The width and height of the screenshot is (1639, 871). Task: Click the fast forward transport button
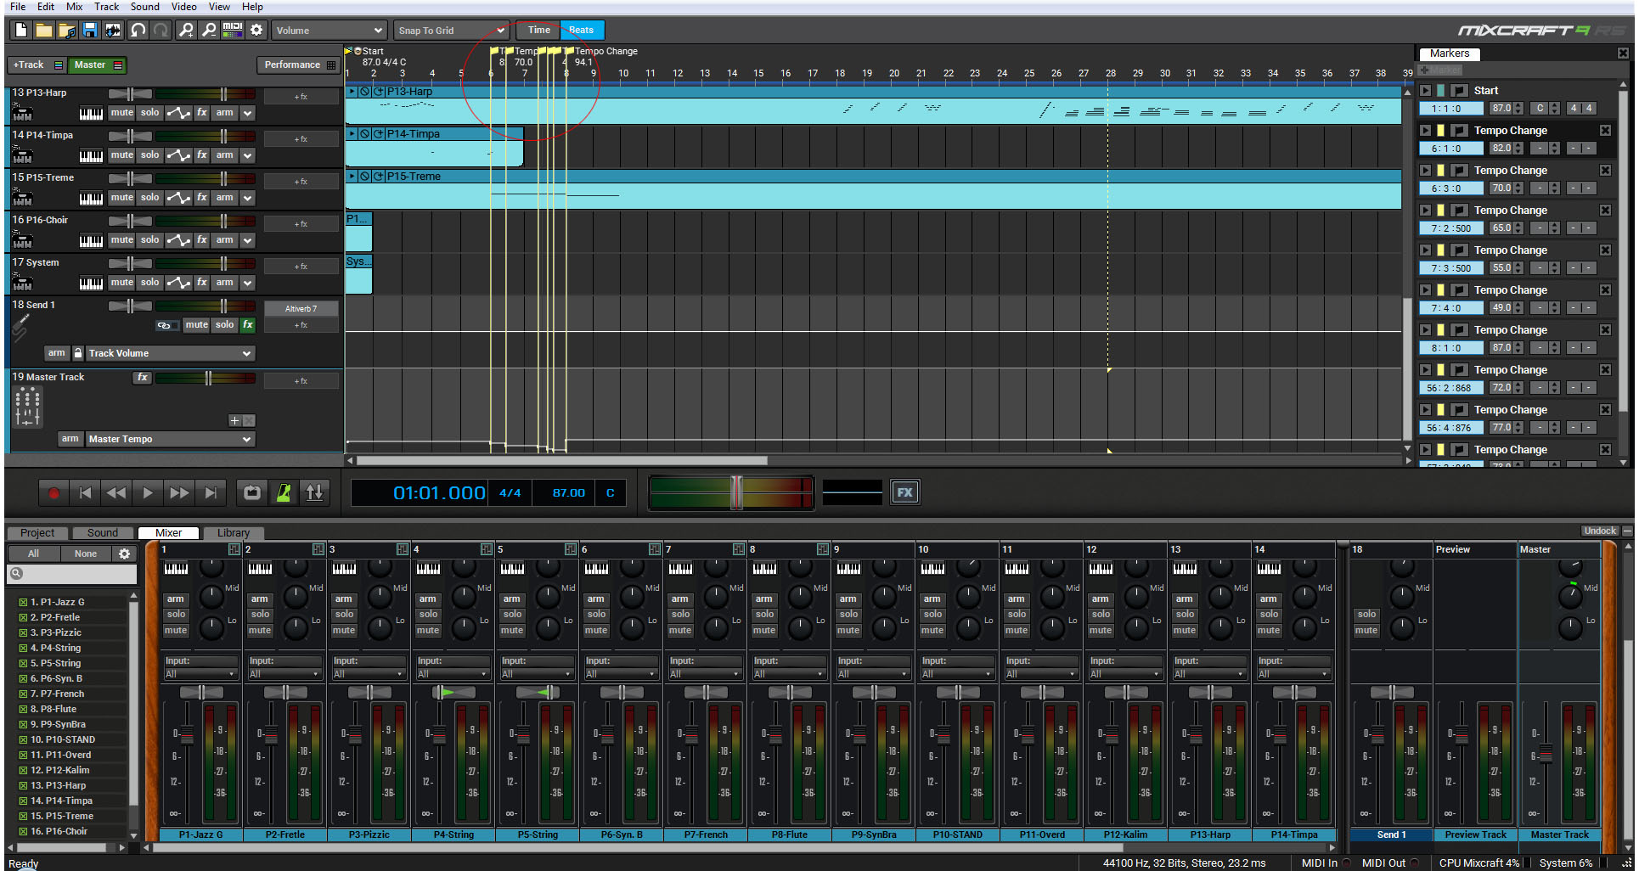tap(179, 493)
